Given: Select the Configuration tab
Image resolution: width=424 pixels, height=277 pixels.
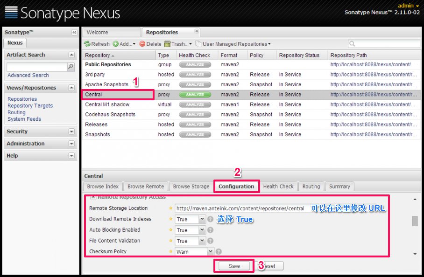Looking at the screenshot, I should 236,187.
